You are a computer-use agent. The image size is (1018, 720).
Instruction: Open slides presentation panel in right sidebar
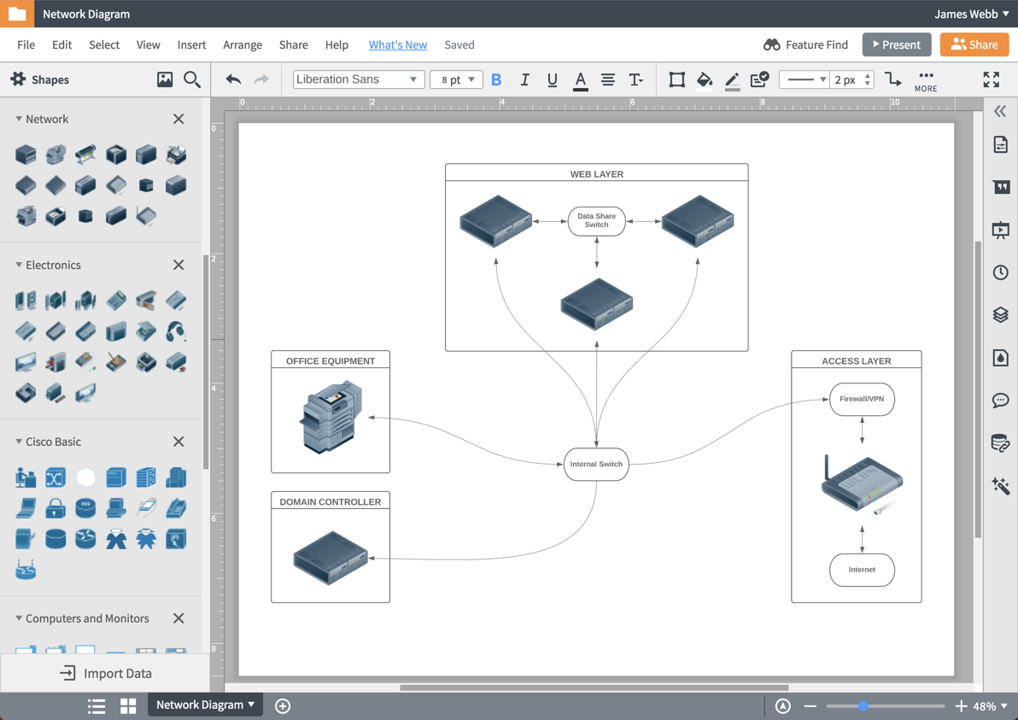(1001, 229)
